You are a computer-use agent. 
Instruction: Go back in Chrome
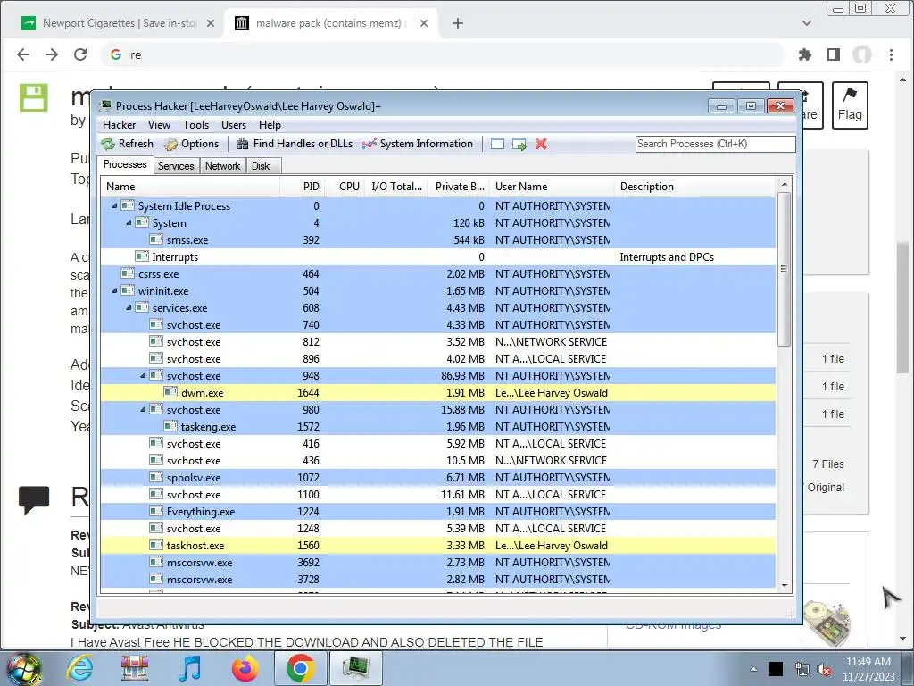23,54
